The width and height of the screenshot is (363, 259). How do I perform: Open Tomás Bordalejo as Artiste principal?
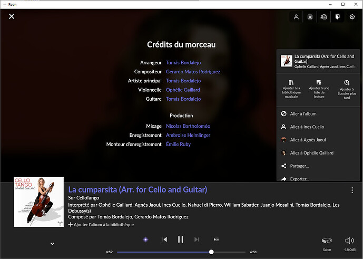183,81
